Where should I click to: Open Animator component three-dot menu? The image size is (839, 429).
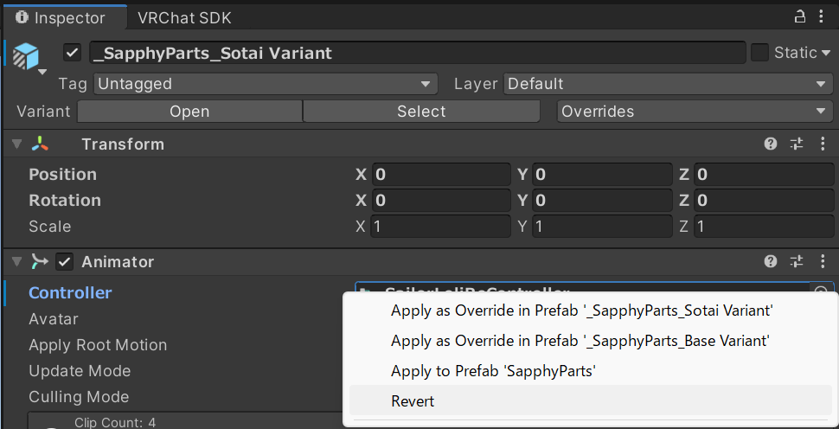pyautogui.click(x=823, y=261)
